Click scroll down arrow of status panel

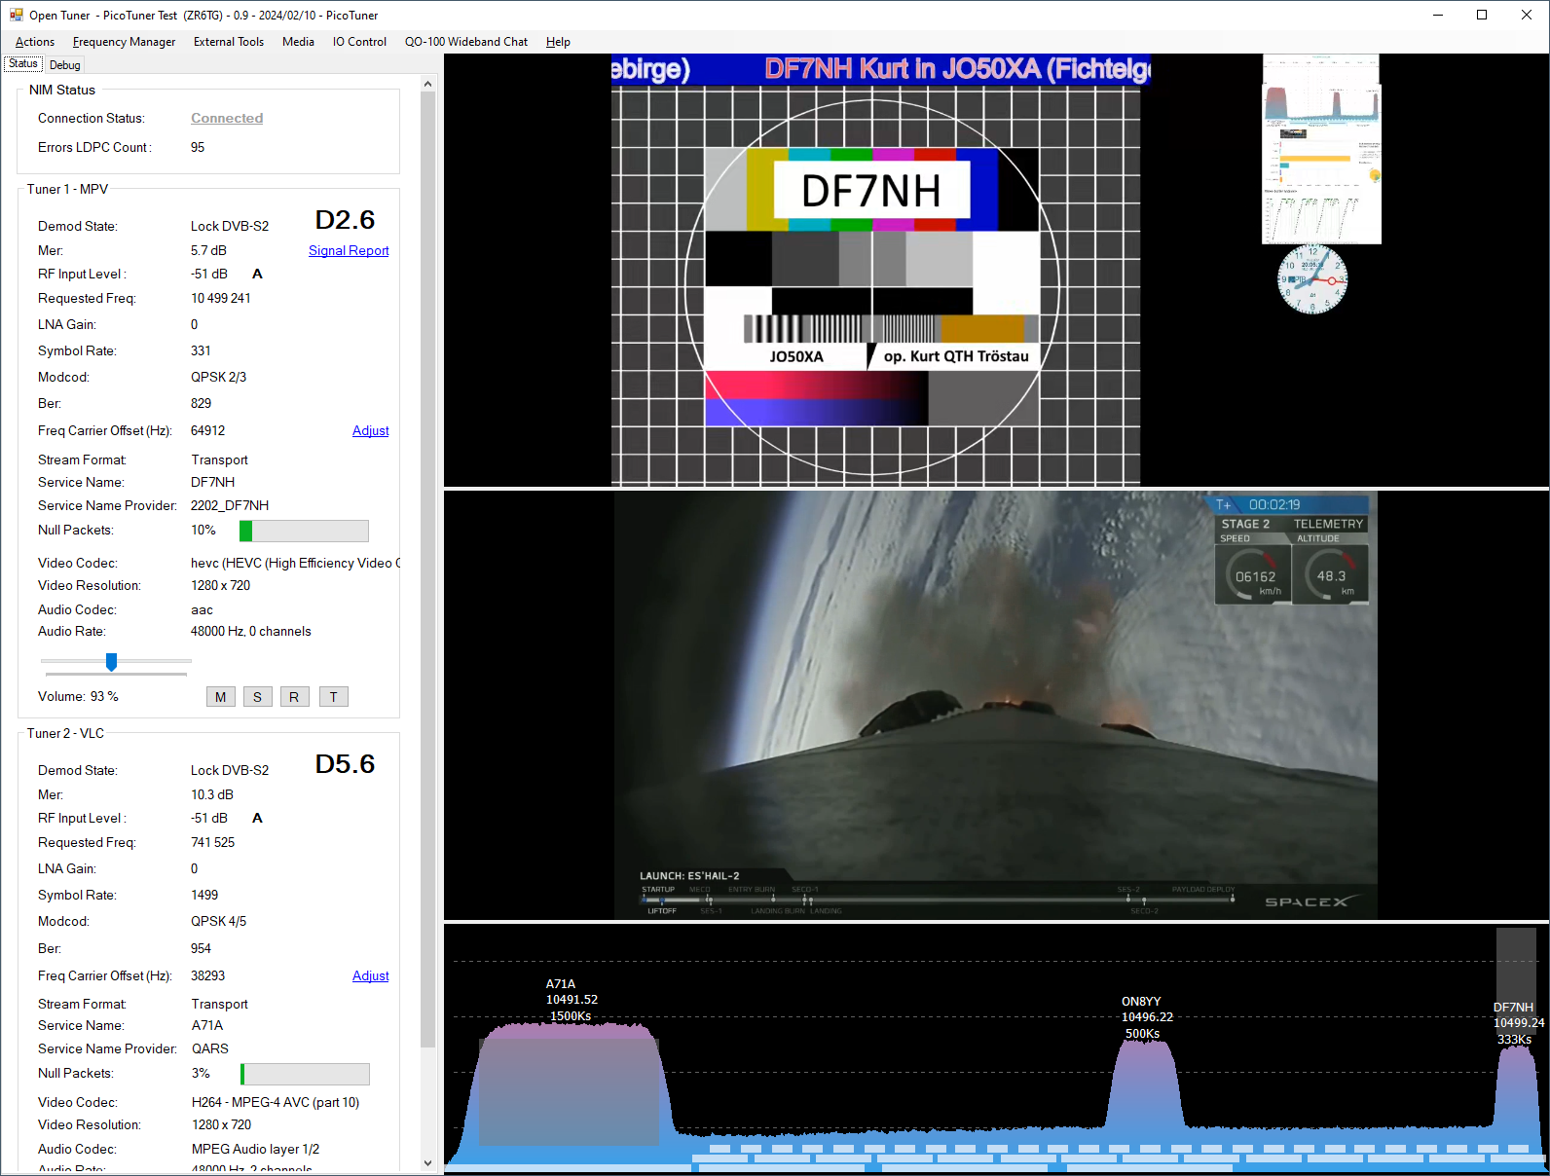[x=427, y=1163]
